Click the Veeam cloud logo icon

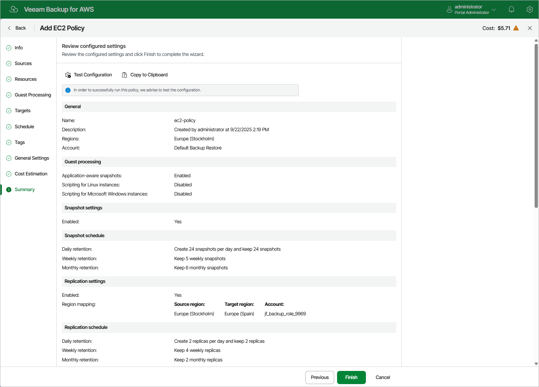(14, 9)
